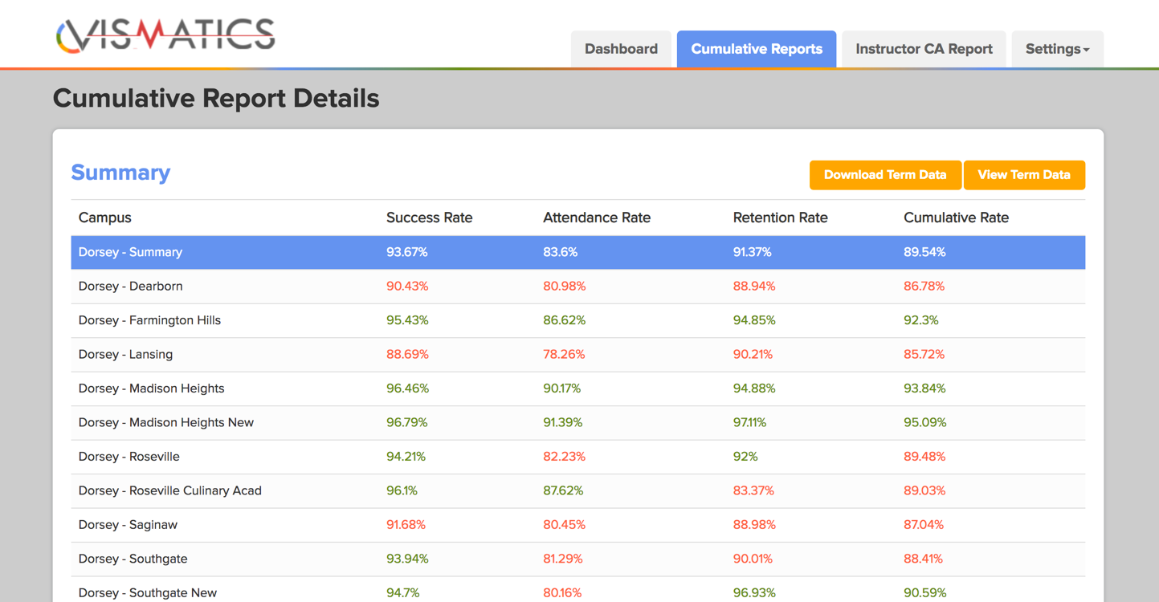Select the Dorsey - Summary row

point(578,252)
